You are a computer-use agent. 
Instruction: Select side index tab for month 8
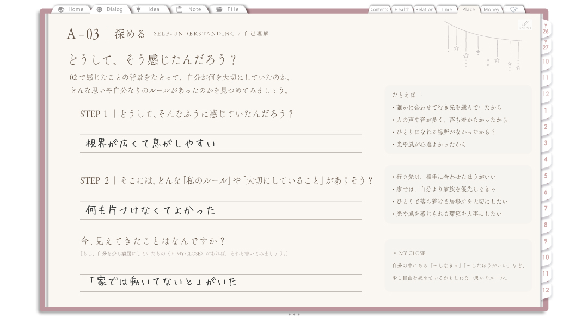[546, 225]
